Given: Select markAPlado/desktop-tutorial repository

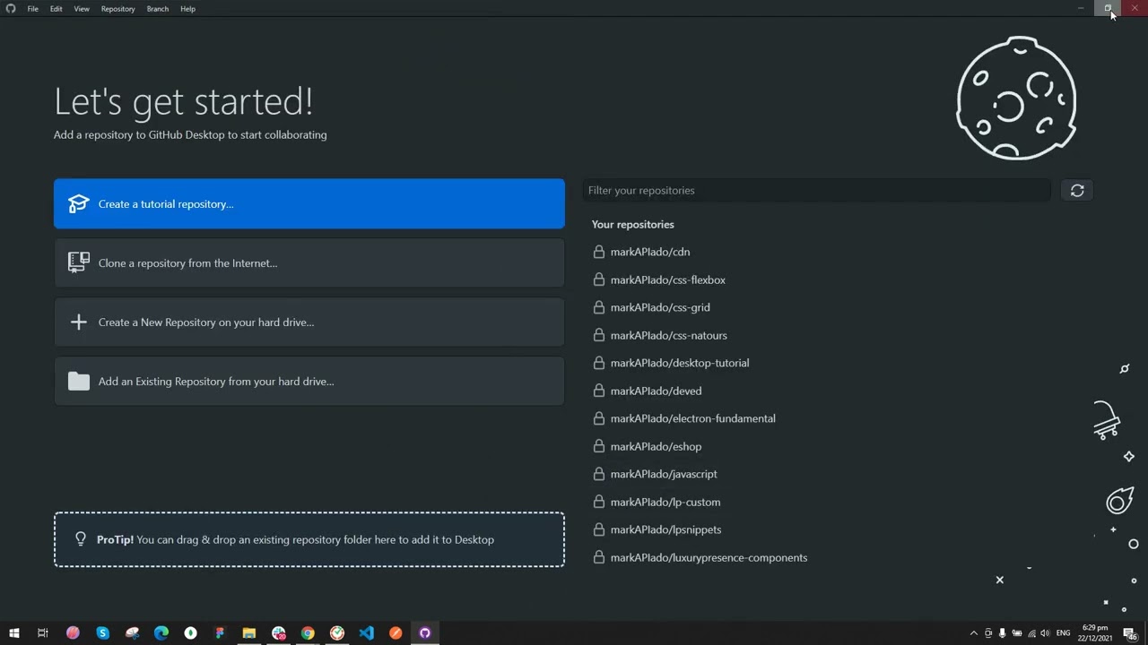Looking at the screenshot, I should [679, 363].
